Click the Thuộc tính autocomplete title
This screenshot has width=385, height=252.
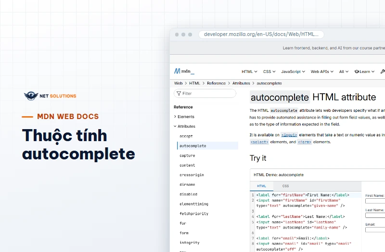[x=78, y=144]
